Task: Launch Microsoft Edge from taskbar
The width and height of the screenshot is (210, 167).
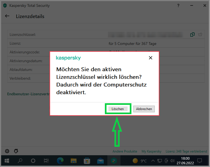Action: [60, 161]
